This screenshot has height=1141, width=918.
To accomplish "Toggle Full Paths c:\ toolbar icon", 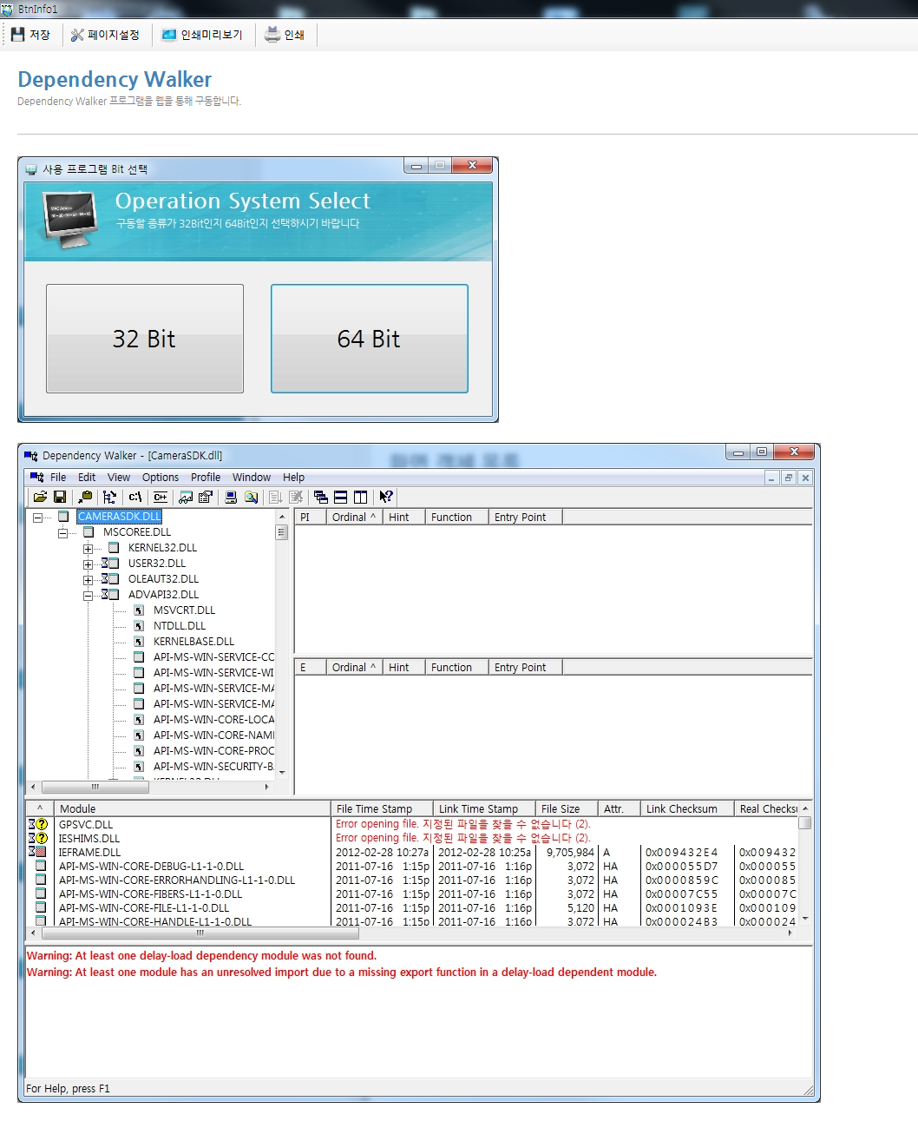I will (x=135, y=497).
